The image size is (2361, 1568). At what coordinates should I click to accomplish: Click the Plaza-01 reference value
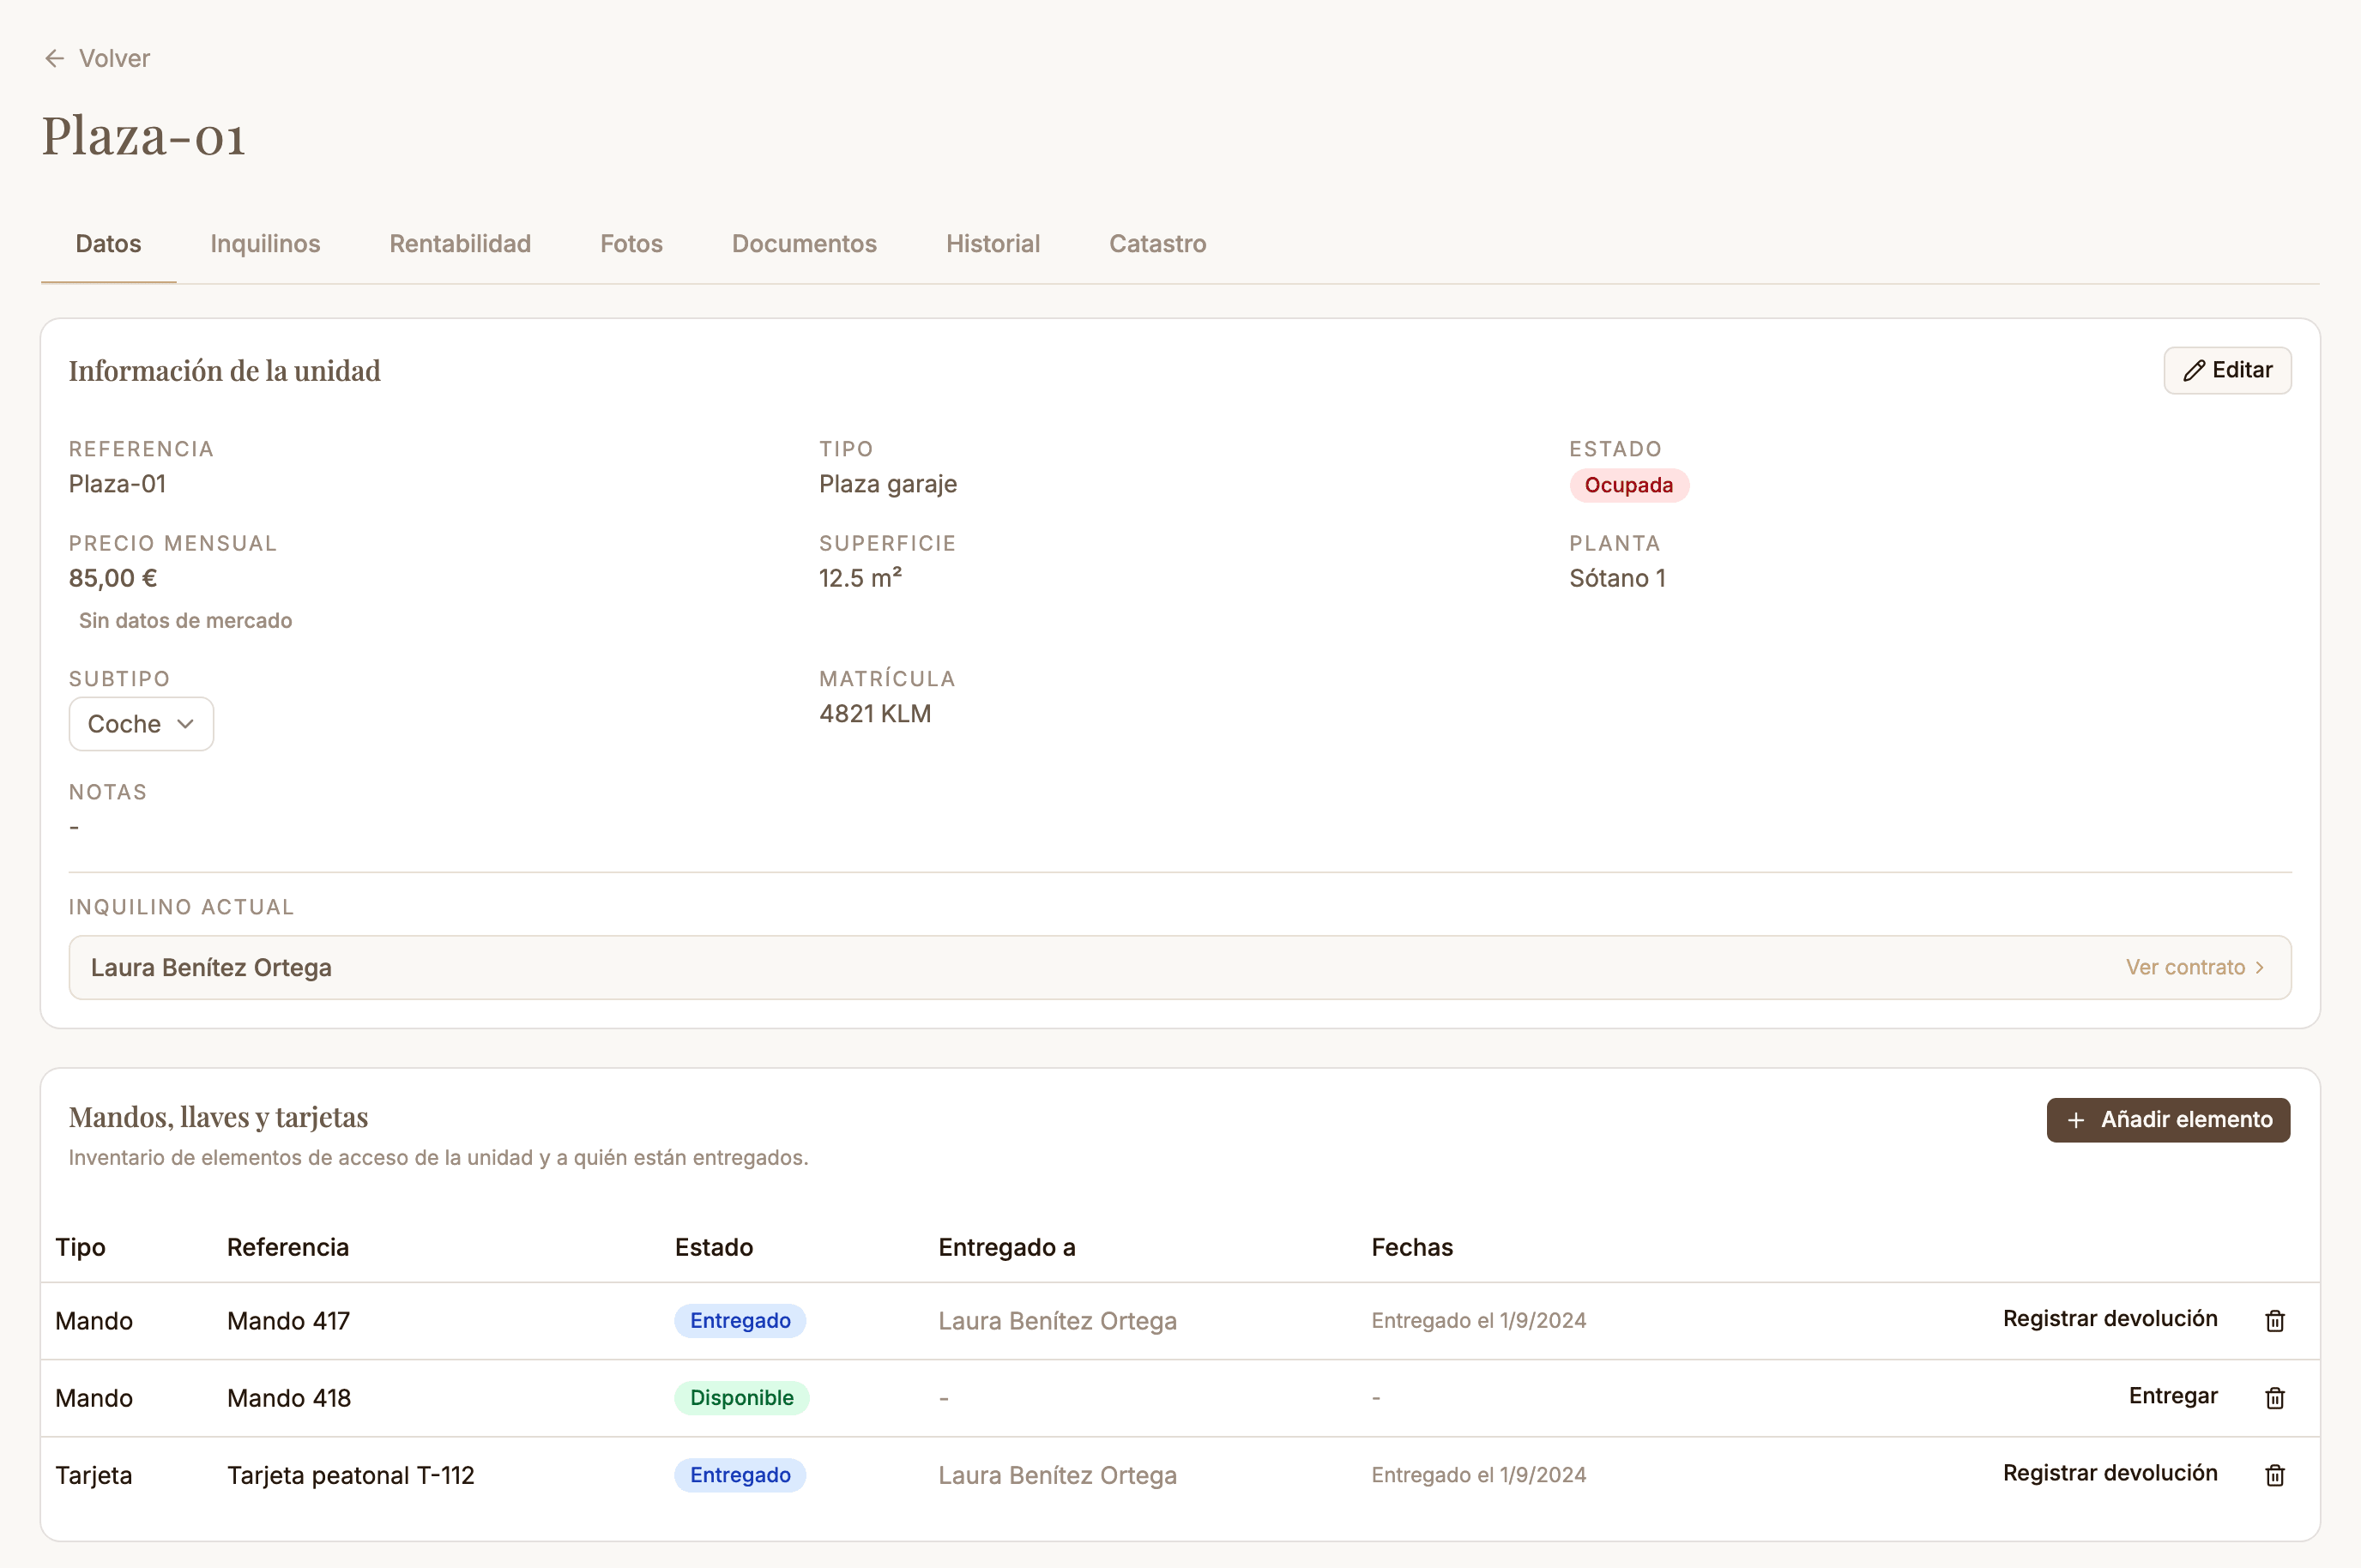click(117, 484)
